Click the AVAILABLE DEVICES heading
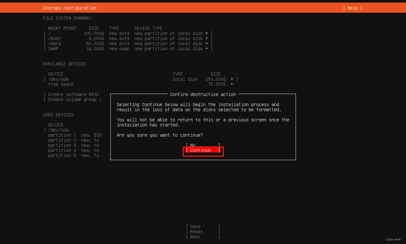The width and height of the screenshot is (406, 244). (x=65, y=64)
